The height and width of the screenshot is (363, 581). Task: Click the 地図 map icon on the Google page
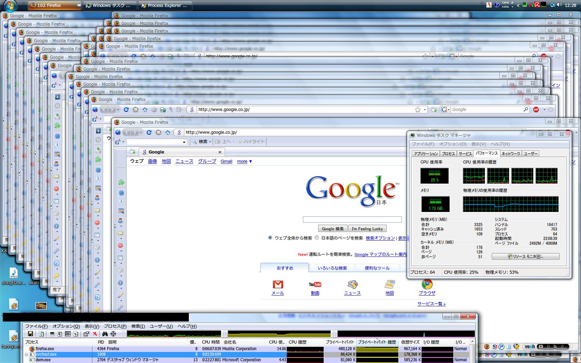(390, 285)
